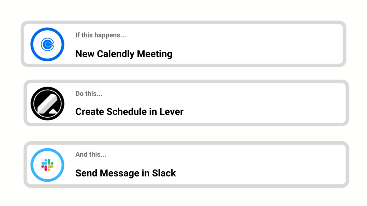The image size is (367, 206).
Task: Click the Lever app icon
Action: [47, 104]
